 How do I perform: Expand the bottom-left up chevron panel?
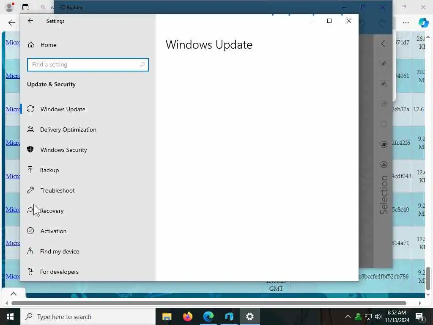(x=14, y=294)
